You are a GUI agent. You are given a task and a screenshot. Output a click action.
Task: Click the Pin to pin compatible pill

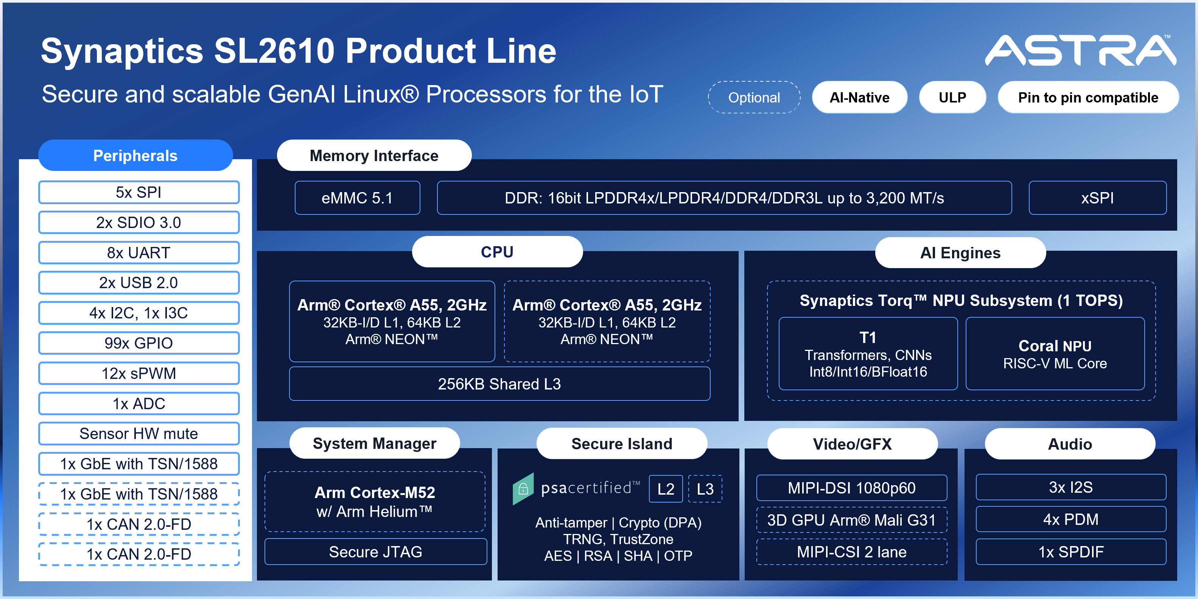(1088, 98)
